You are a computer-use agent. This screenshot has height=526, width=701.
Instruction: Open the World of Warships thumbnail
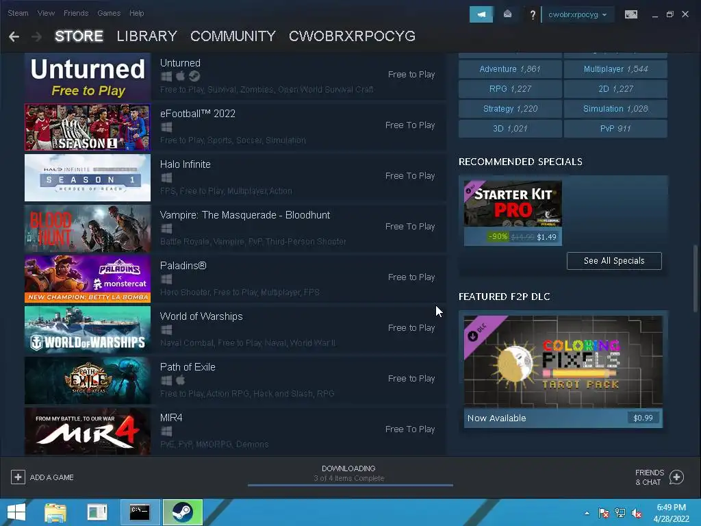click(88, 329)
